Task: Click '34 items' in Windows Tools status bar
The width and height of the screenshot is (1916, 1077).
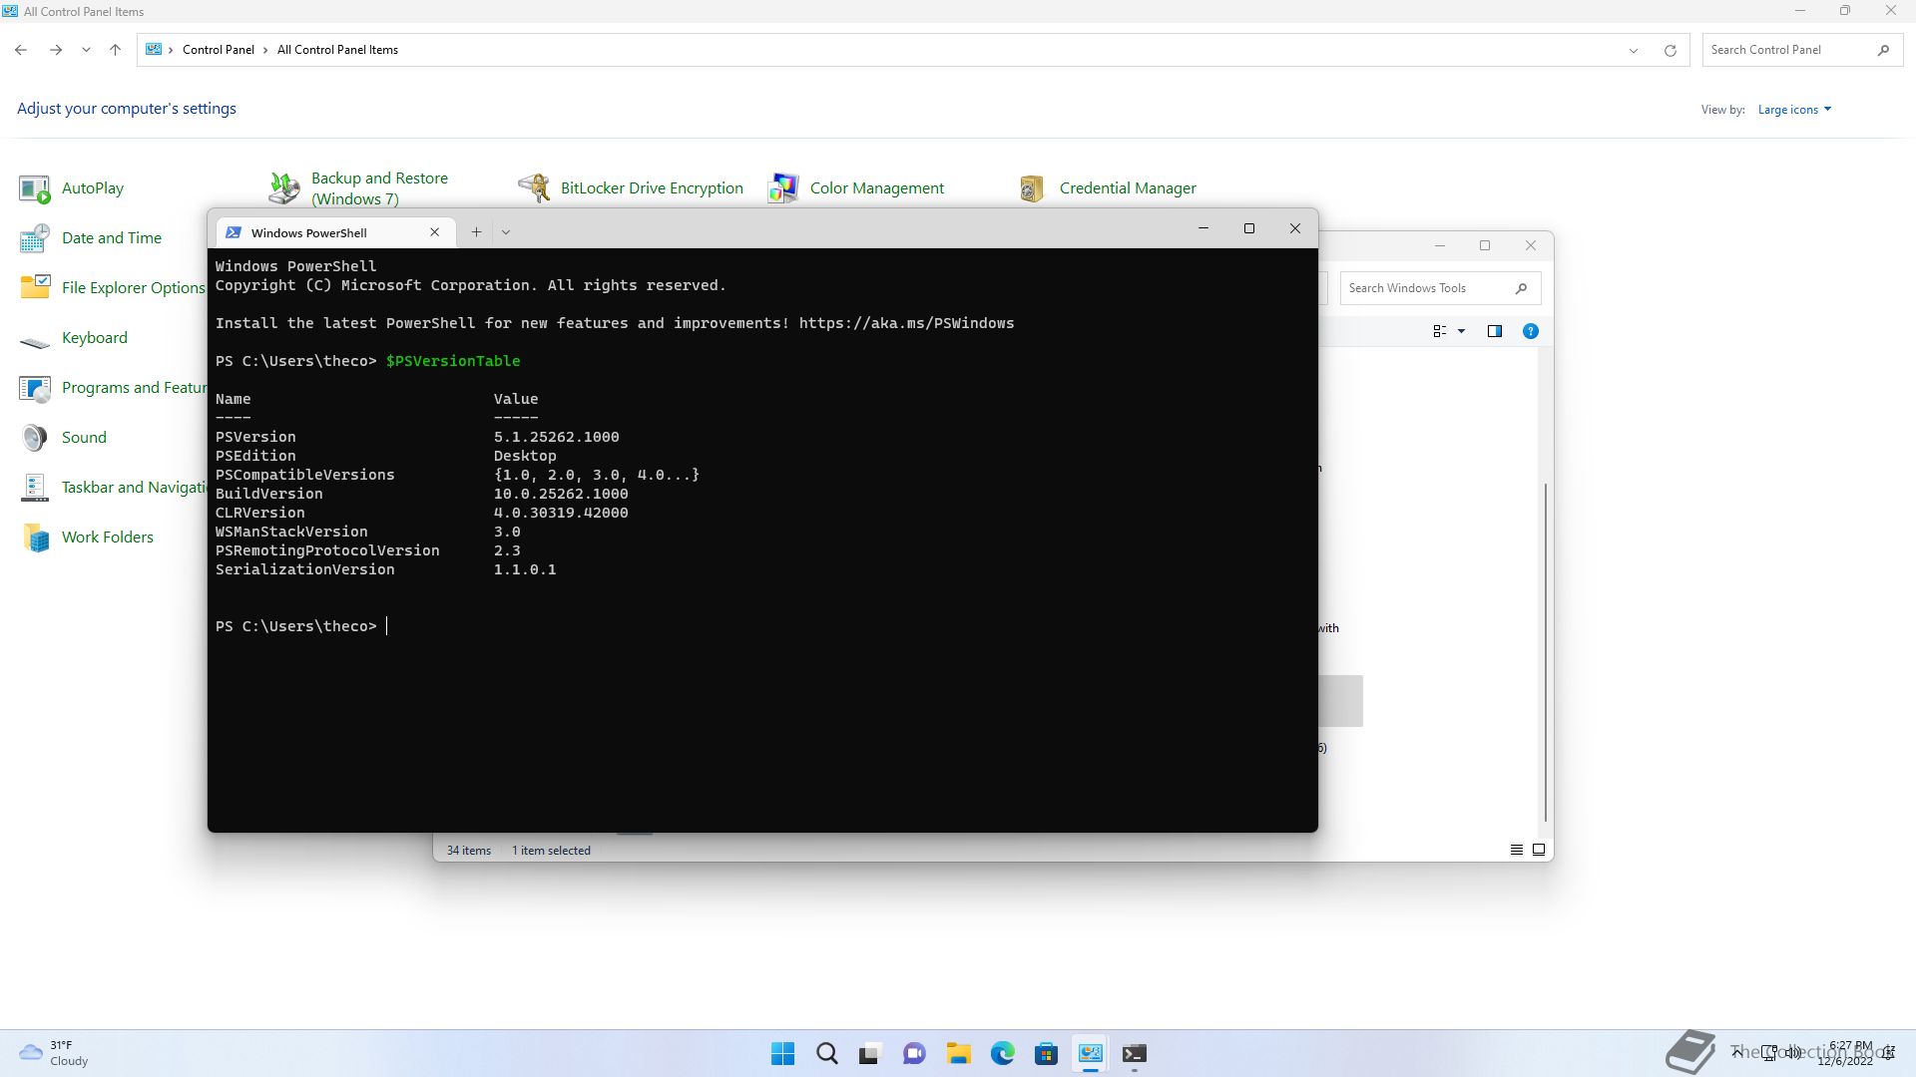Action: [469, 851]
